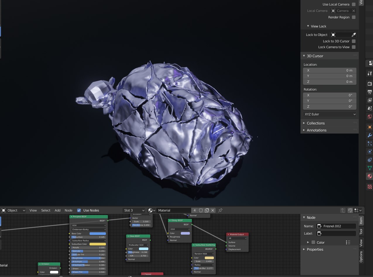Toggle the fake user shield icon for material
This screenshot has height=277, width=373.
pyautogui.click(x=201, y=210)
